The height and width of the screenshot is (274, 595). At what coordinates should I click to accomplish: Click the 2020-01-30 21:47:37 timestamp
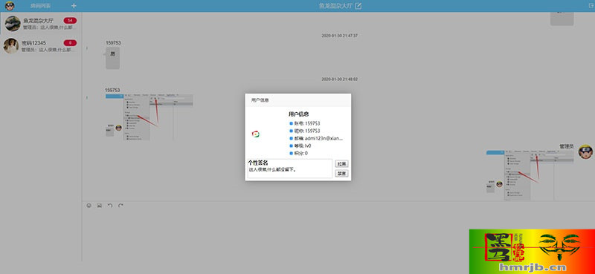339,36
